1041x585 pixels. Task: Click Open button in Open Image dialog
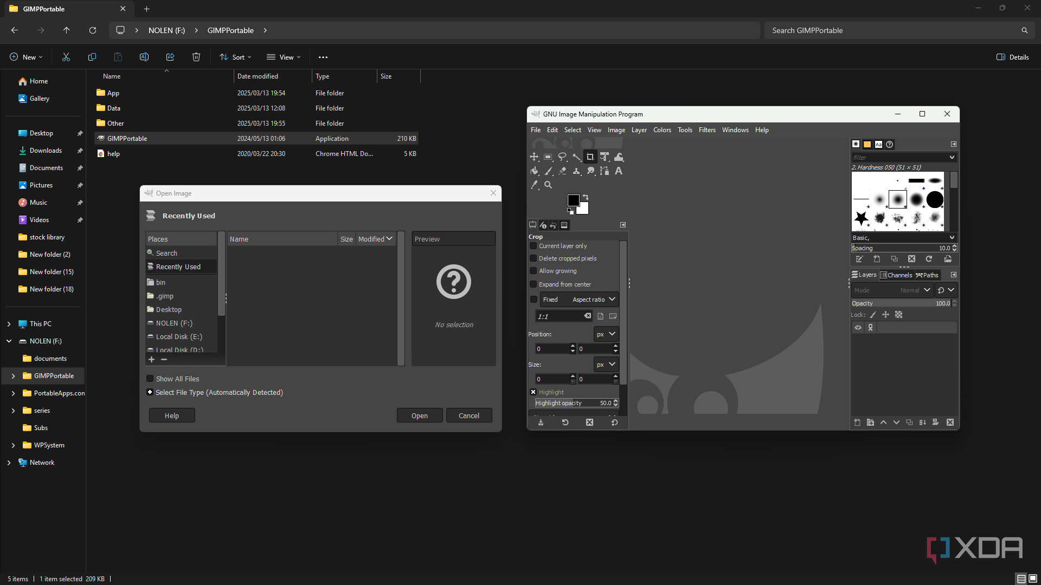(420, 415)
